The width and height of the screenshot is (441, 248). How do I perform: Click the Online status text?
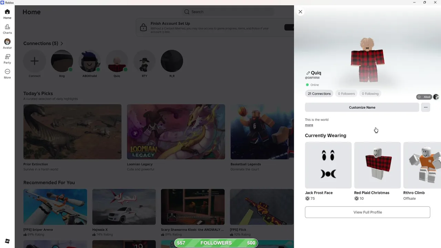click(x=315, y=85)
